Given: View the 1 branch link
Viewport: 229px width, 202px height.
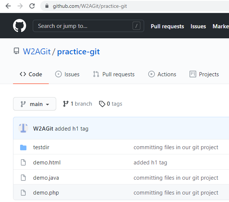Looking at the screenshot, I should tap(77, 104).
